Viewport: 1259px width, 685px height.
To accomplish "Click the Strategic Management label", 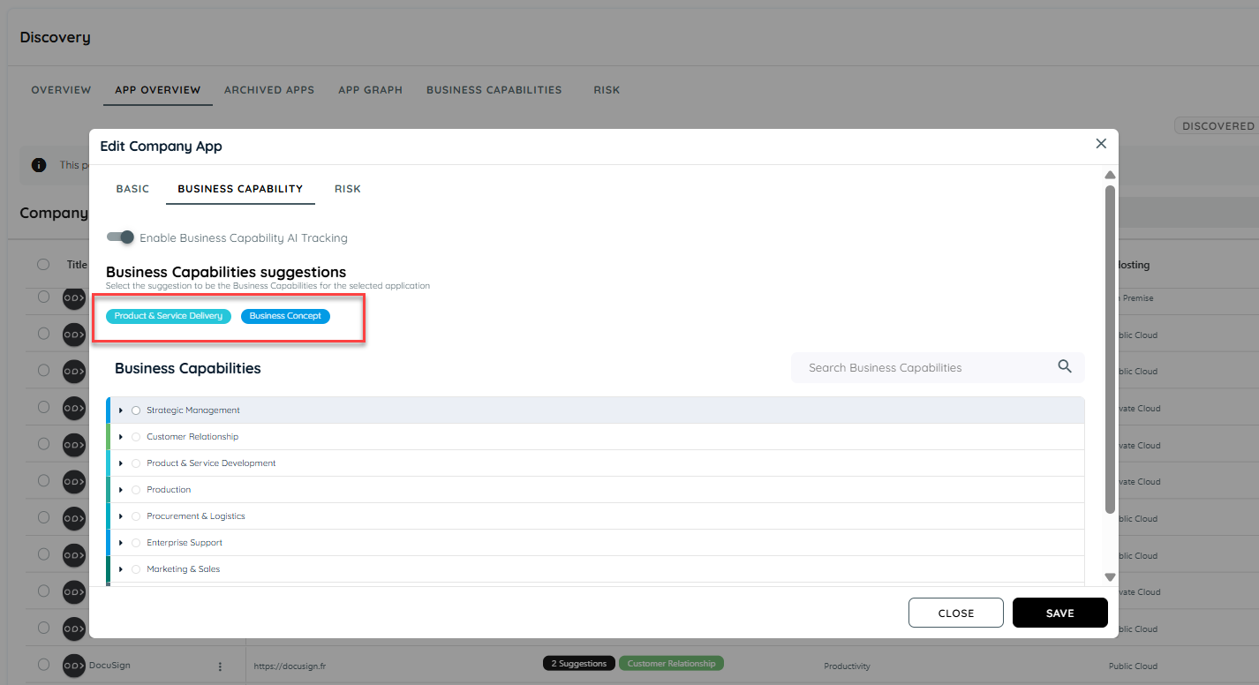I will (193, 410).
